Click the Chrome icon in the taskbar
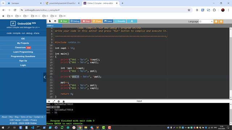 pos(80,127)
